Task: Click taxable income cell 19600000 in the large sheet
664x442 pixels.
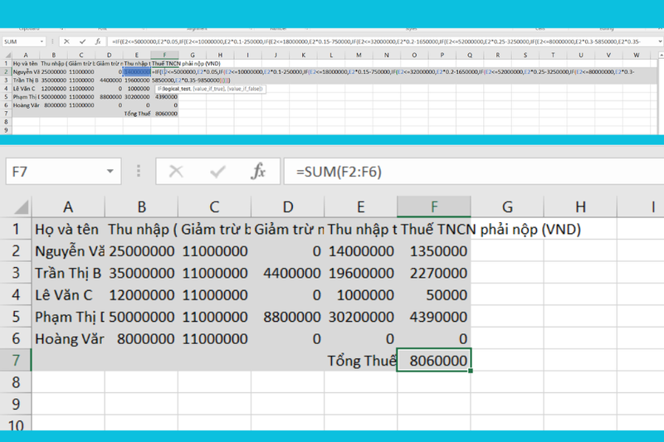Action: (360, 273)
